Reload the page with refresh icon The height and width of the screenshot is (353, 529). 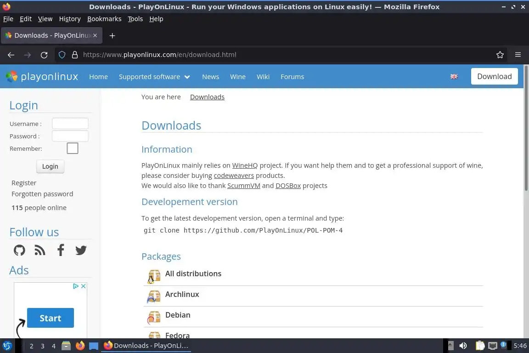click(44, 55)
